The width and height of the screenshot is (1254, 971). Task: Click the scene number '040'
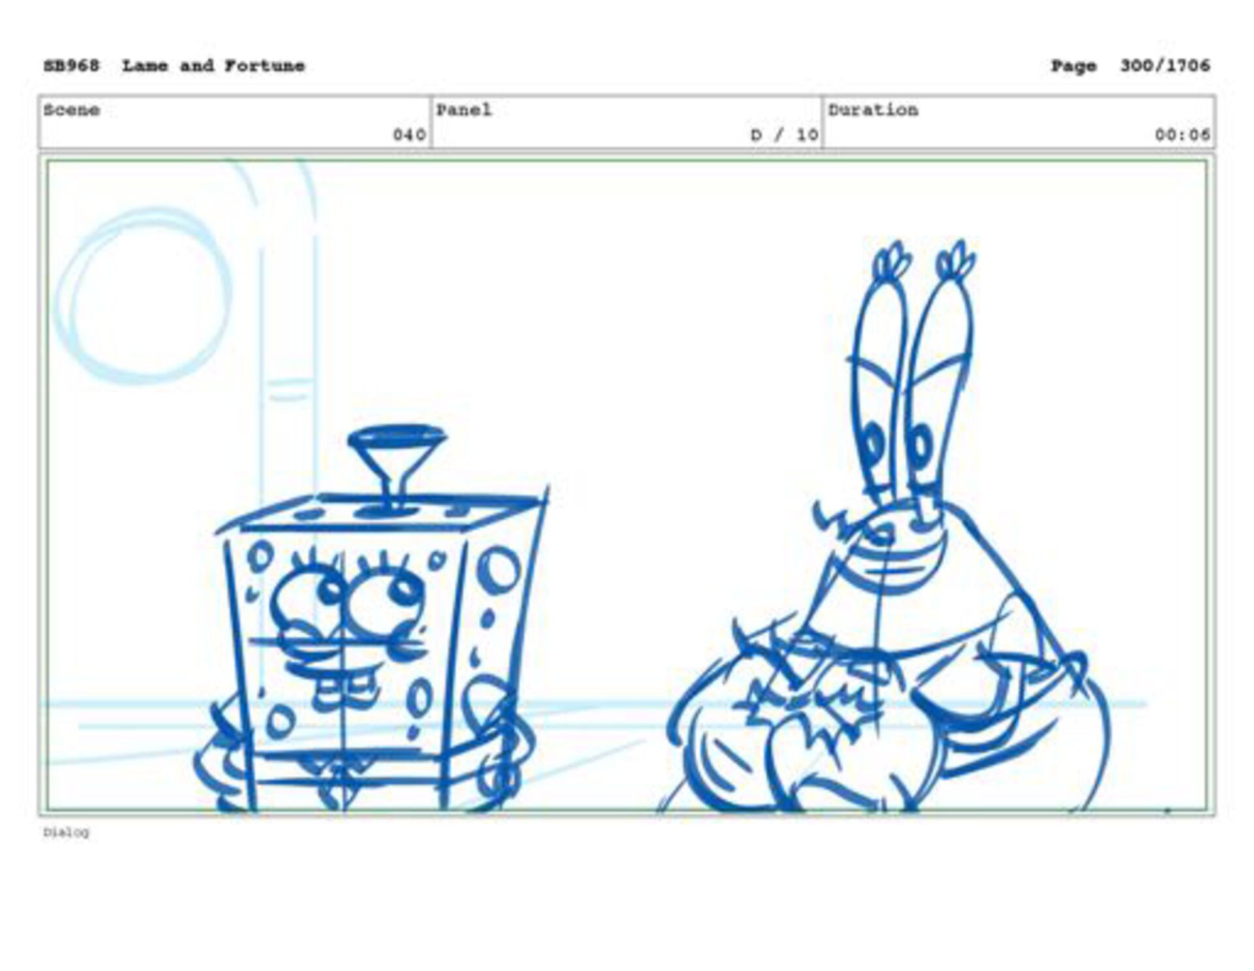pos(410,135)
